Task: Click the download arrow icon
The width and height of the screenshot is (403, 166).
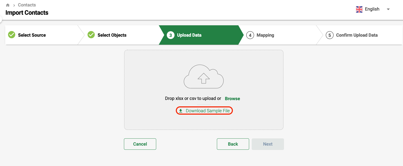Action: point(181,111)
